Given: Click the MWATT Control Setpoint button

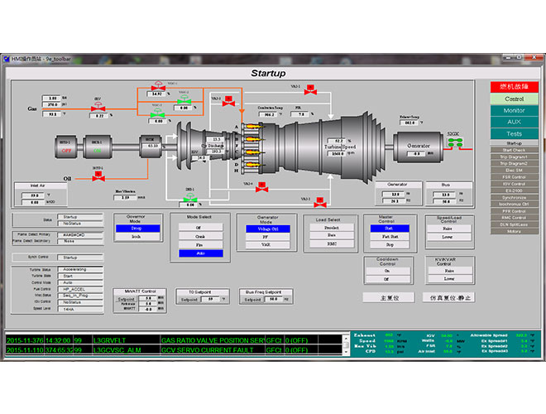Looking at the screenshot, I should (126, 299).
